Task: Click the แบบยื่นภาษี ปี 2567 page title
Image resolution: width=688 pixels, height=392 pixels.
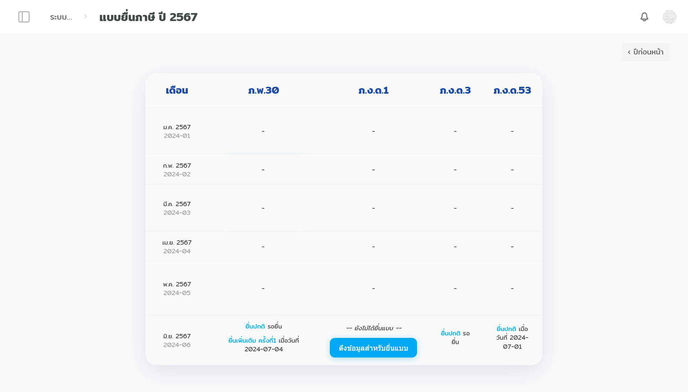Action: coord(148,17)
